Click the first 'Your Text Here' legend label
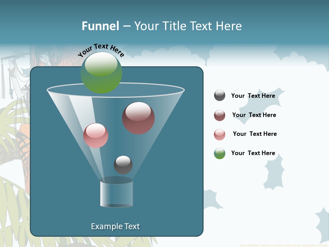 click(253, 96)
